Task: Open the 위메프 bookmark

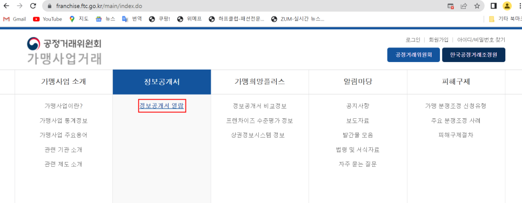Action: click(190, 19)
